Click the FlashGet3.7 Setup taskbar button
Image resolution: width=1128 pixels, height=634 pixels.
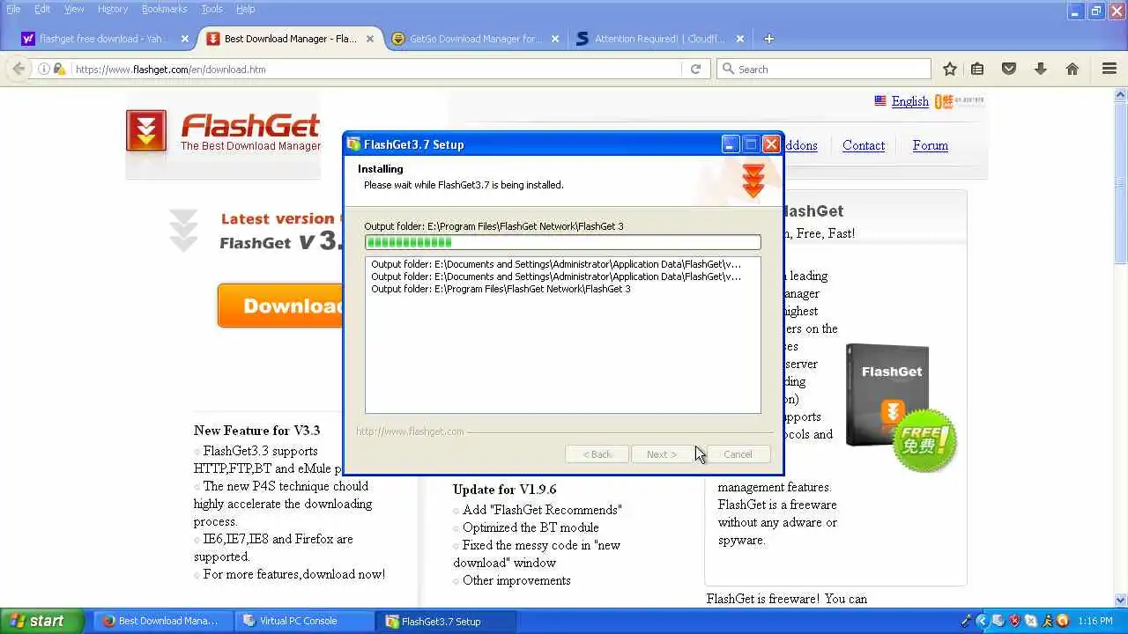coord(444,621)
